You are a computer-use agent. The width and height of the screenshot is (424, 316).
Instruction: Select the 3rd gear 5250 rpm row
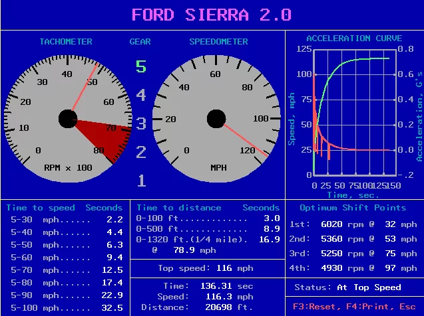pos(353,254)
